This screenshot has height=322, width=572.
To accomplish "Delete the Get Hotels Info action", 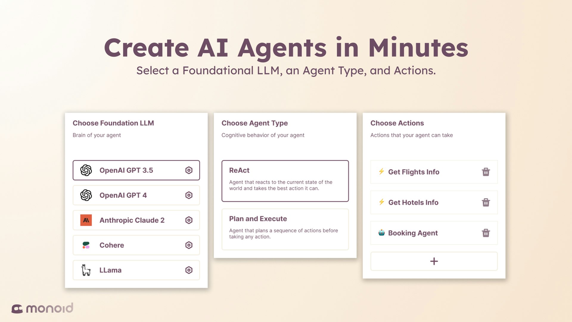I will click(486, 202).
